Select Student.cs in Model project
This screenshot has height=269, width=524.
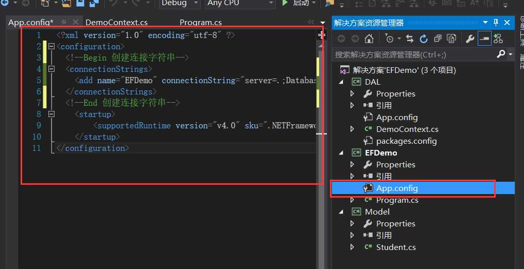[396, 247]
